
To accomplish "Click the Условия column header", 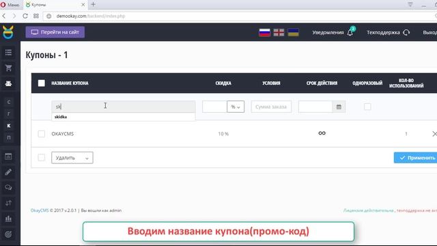I will coord(271,83).
